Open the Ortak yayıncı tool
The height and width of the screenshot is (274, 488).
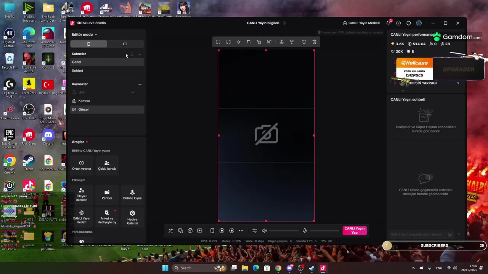point(82,166)
